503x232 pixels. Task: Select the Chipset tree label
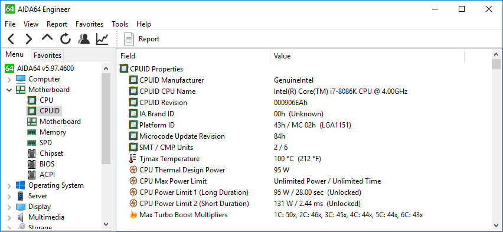point(51,153)
